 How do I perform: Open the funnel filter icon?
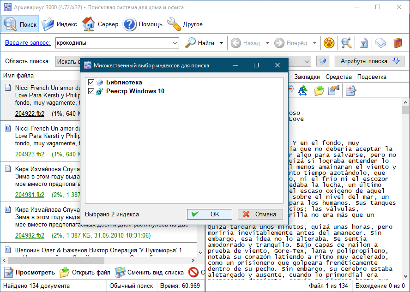click(363, 43)
